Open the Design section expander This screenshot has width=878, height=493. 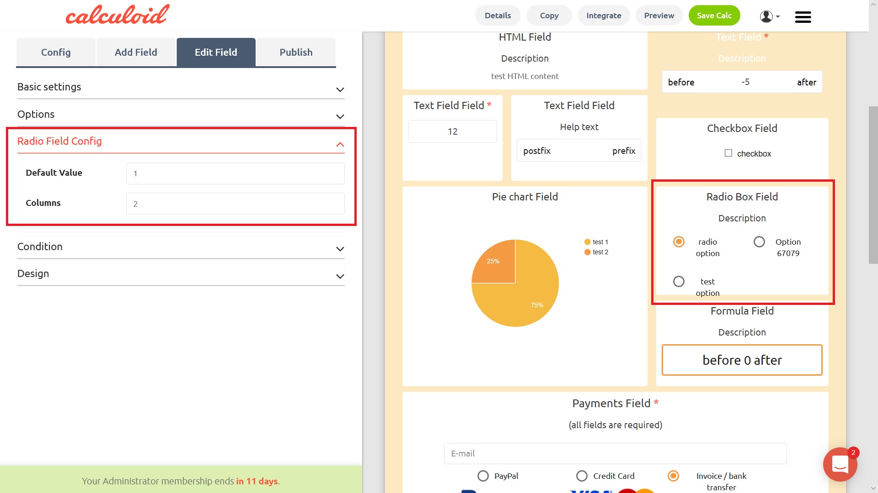(181, 273)
